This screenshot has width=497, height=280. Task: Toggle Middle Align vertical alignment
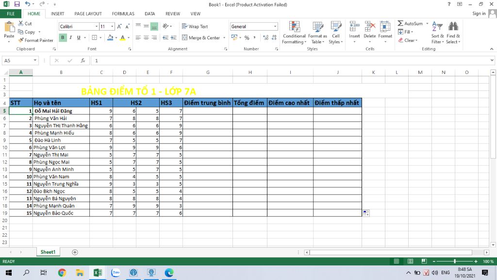click(x=146, y=26)
